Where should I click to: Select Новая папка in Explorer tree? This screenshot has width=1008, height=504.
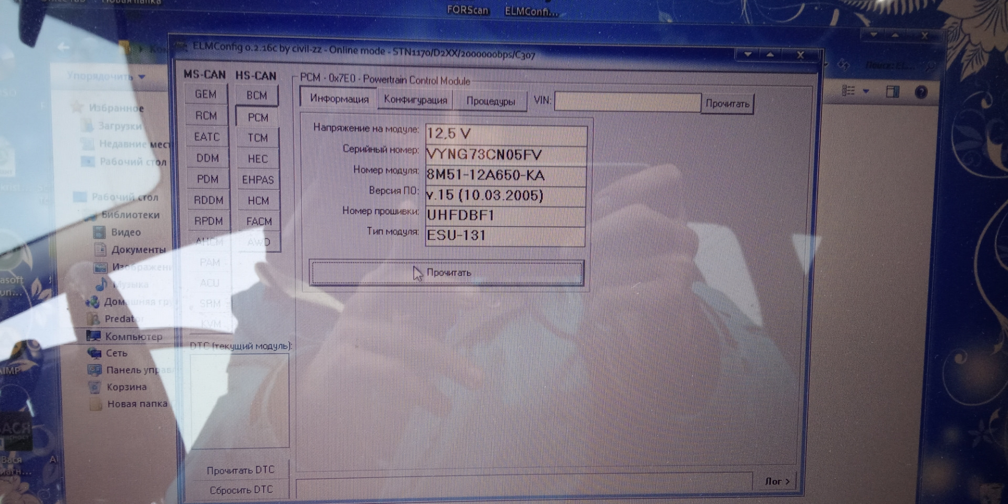pos(137,404)
